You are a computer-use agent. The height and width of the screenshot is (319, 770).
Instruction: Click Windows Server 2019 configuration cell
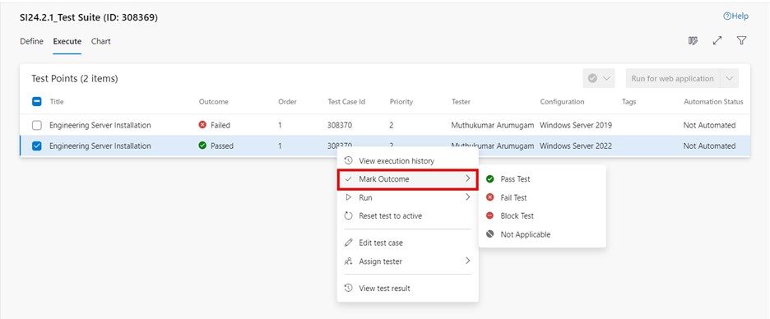pos(576,125)
